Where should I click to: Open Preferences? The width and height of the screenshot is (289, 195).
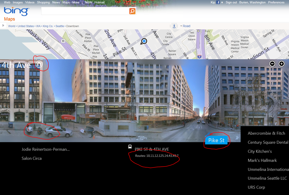[276, 2]
